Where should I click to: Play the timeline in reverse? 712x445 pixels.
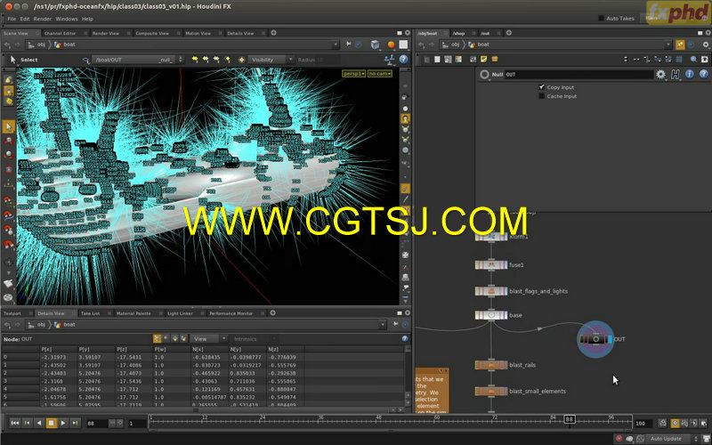(39, 423)
